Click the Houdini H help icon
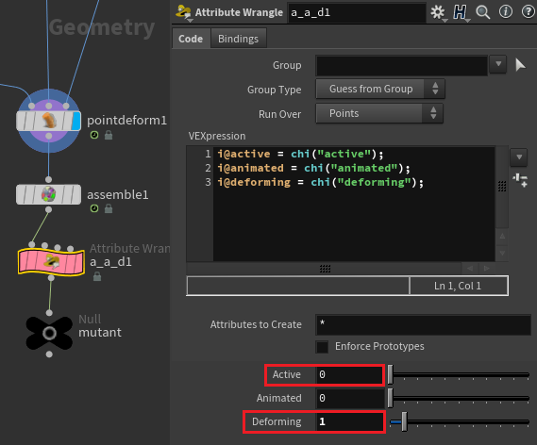 (460, 12)
